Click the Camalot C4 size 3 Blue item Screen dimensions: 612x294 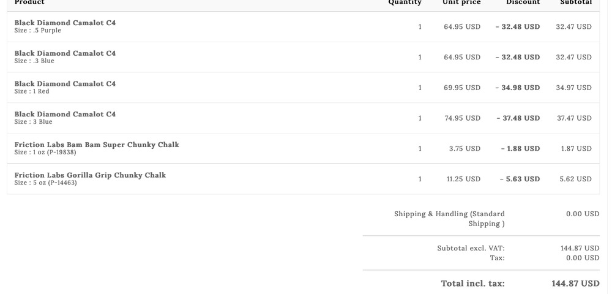[65, 115]
